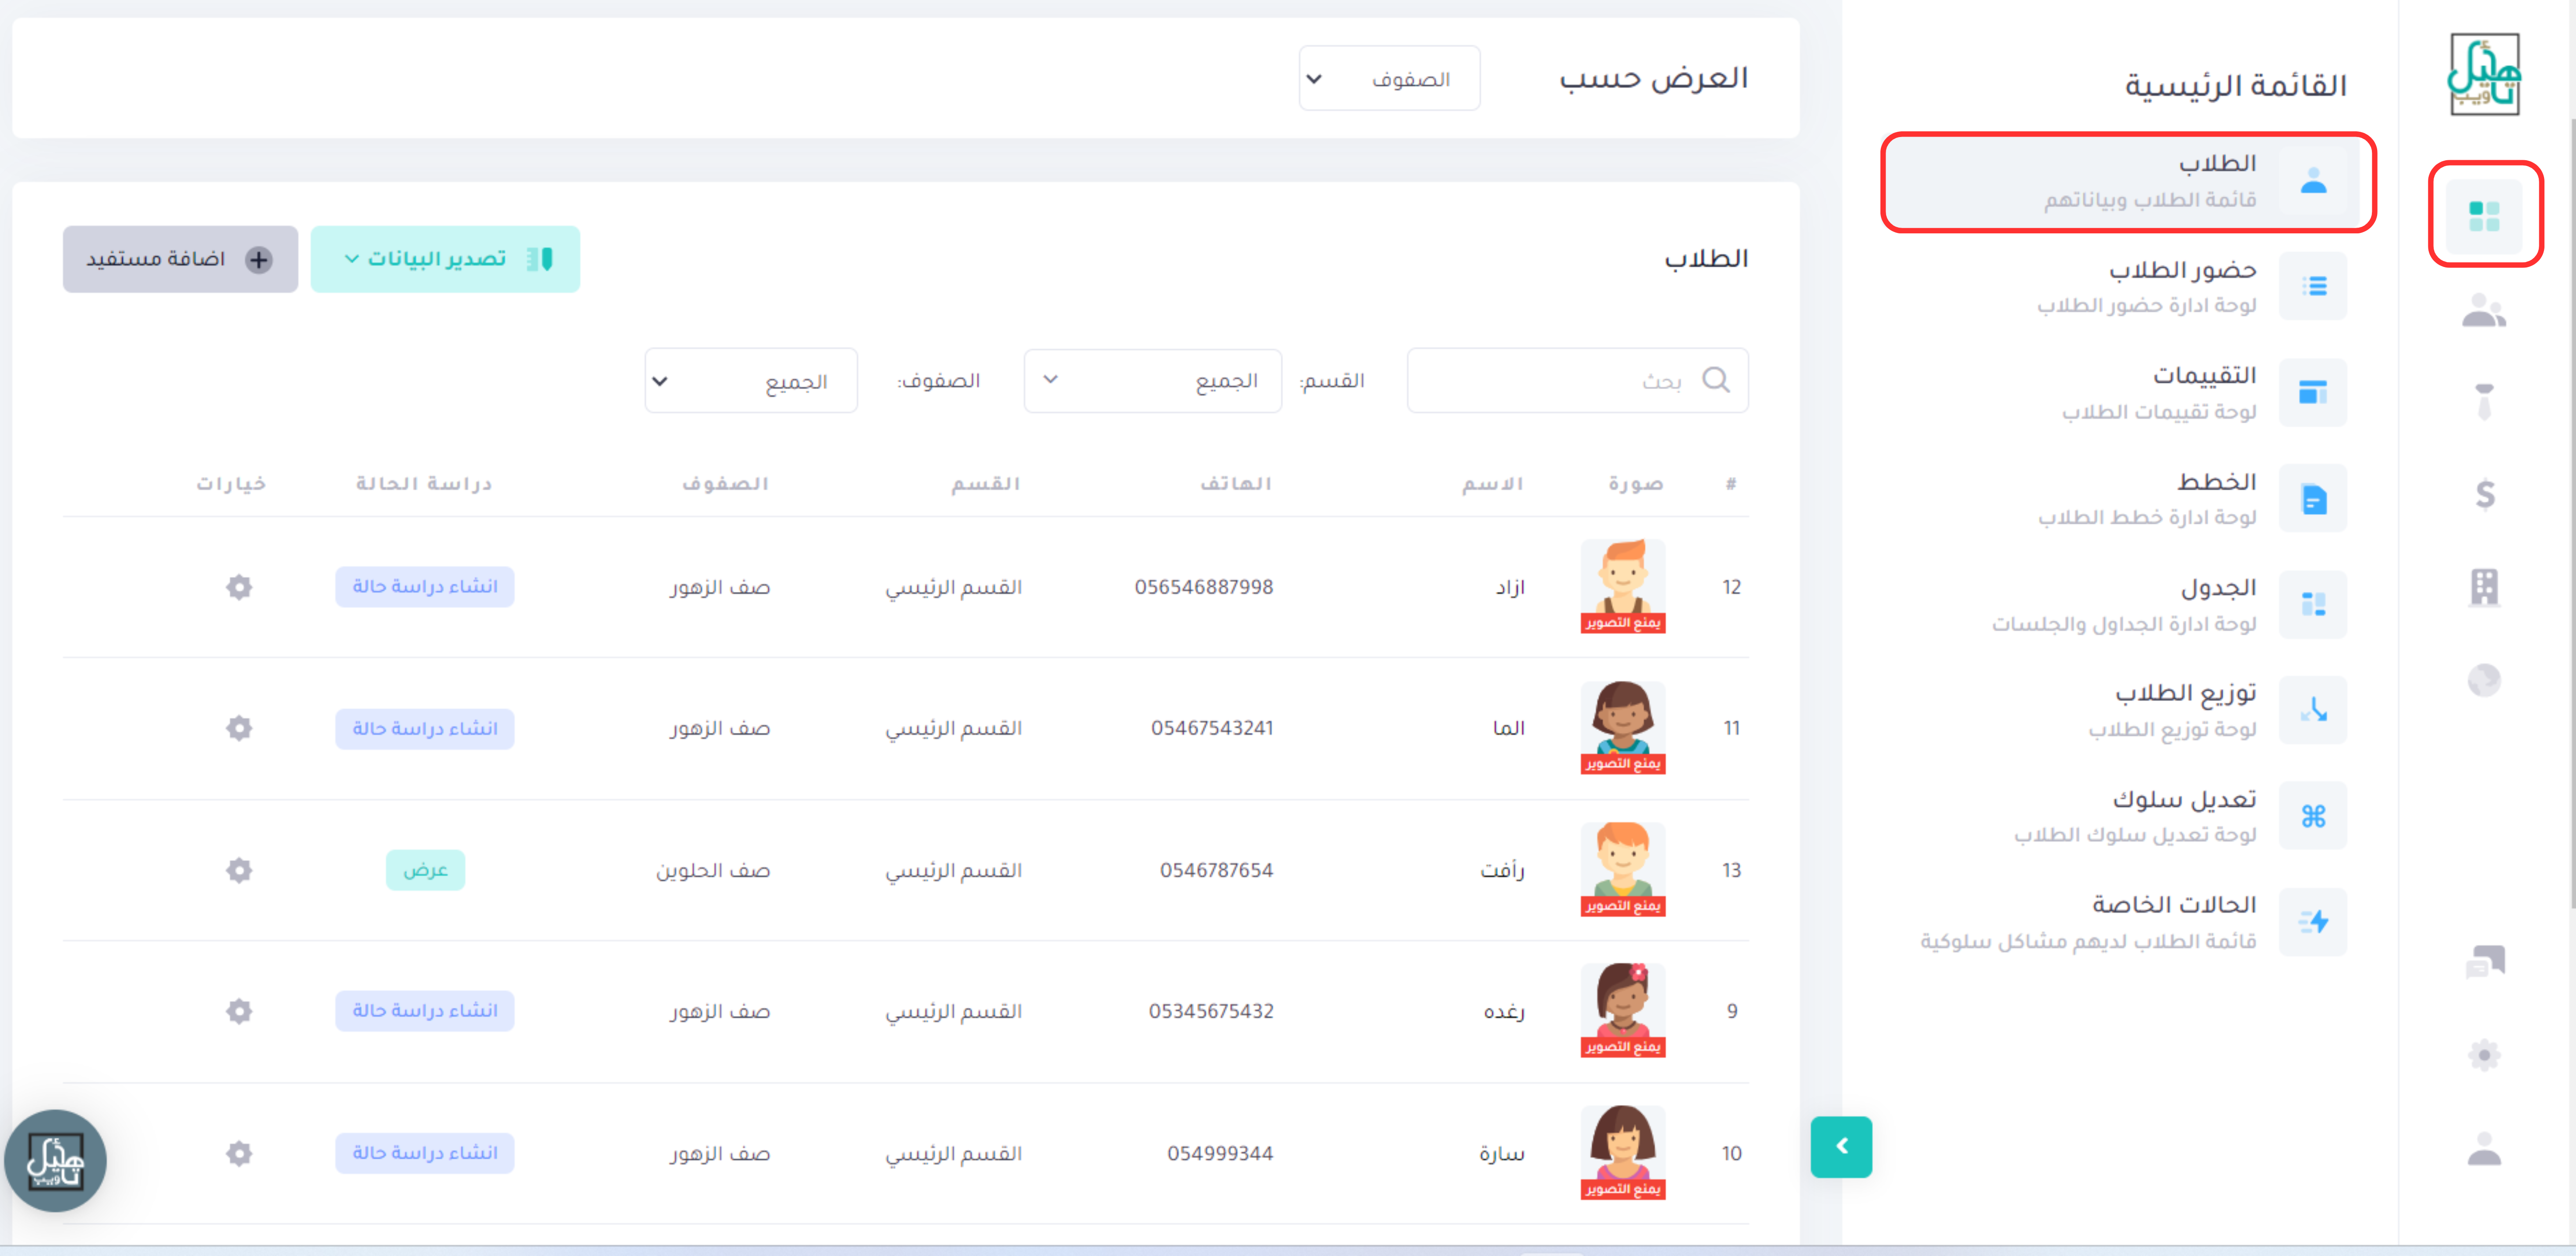The width and height of the screenshot is (2576, 1256).
Task: Click the evaluations layout icon
Action: (2313, 393)
